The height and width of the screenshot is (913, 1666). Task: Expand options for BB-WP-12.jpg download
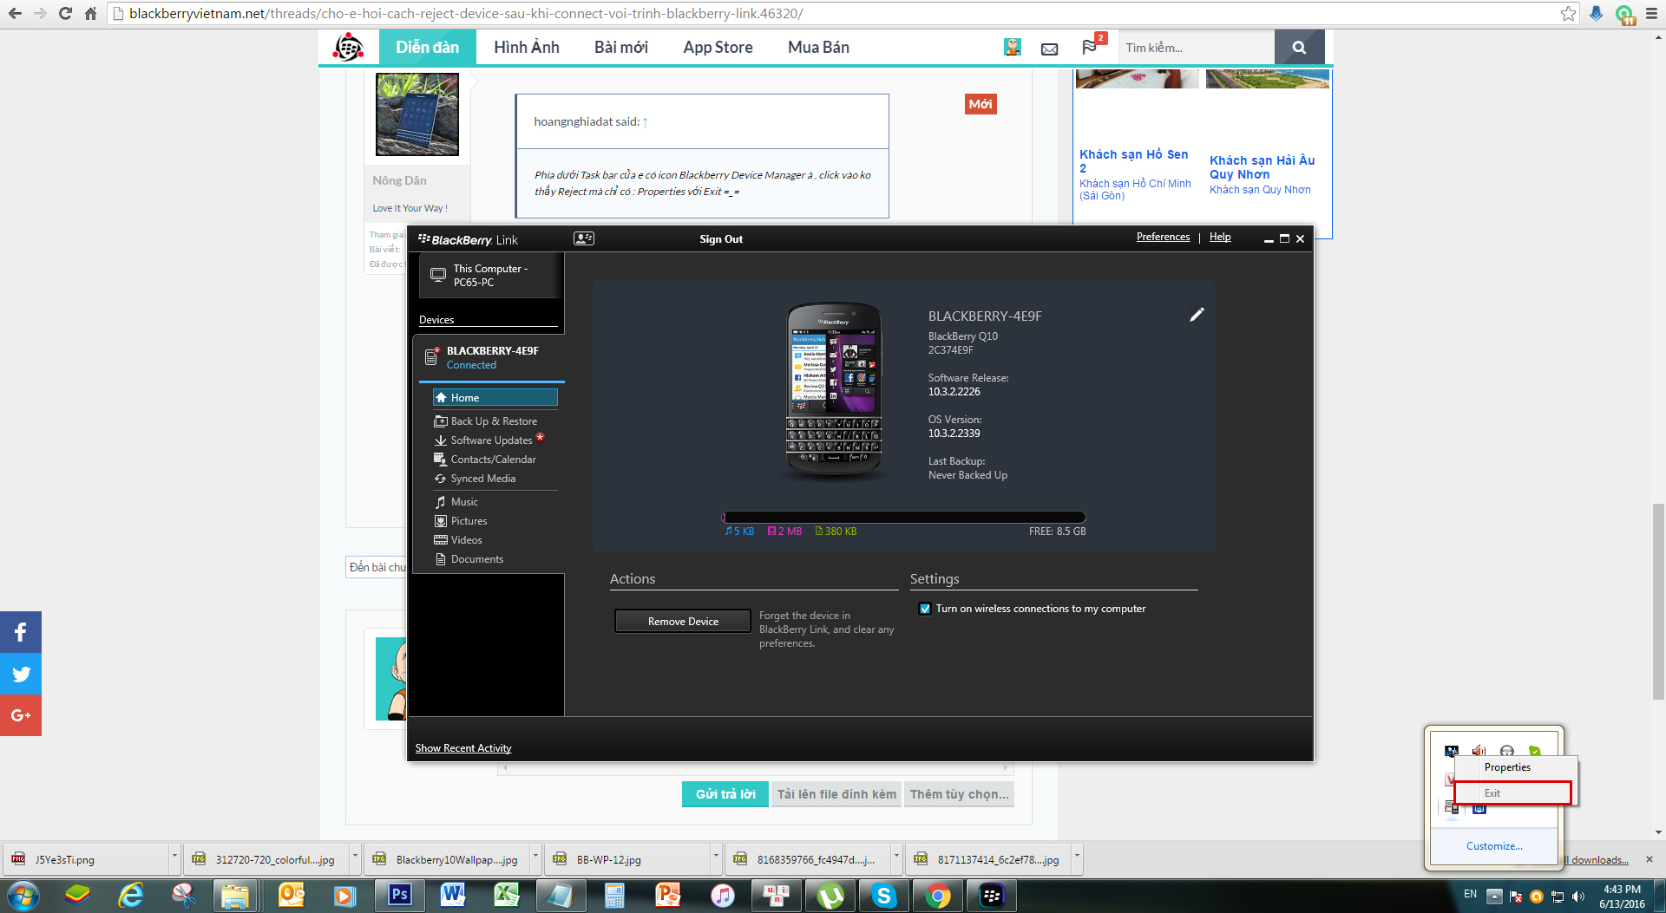point(716,858)
